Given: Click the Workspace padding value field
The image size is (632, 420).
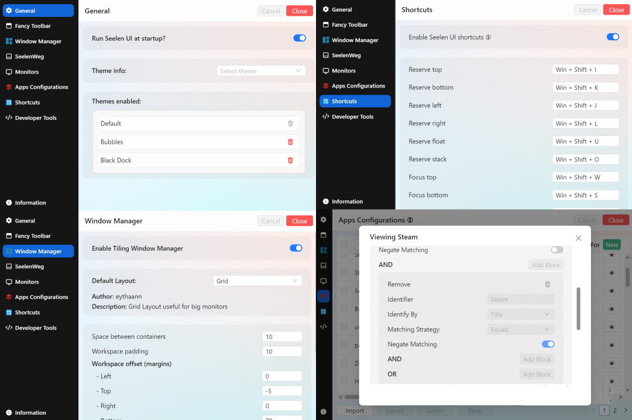Looking at the screenshot, I should [282, 352].
